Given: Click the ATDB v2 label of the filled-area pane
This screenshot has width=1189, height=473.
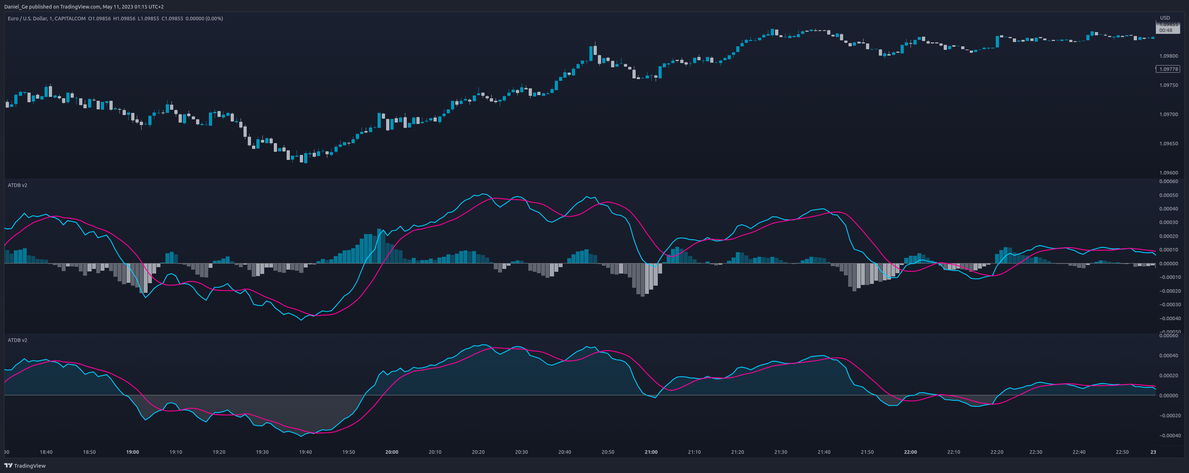Looking at the screenshot, I should tap(17, 340).
